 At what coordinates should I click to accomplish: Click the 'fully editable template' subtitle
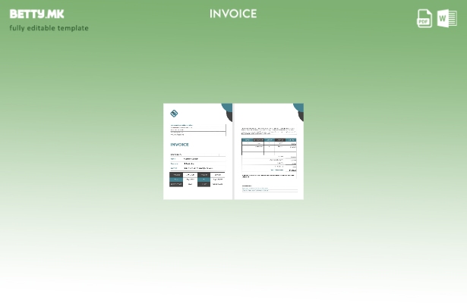49,28
